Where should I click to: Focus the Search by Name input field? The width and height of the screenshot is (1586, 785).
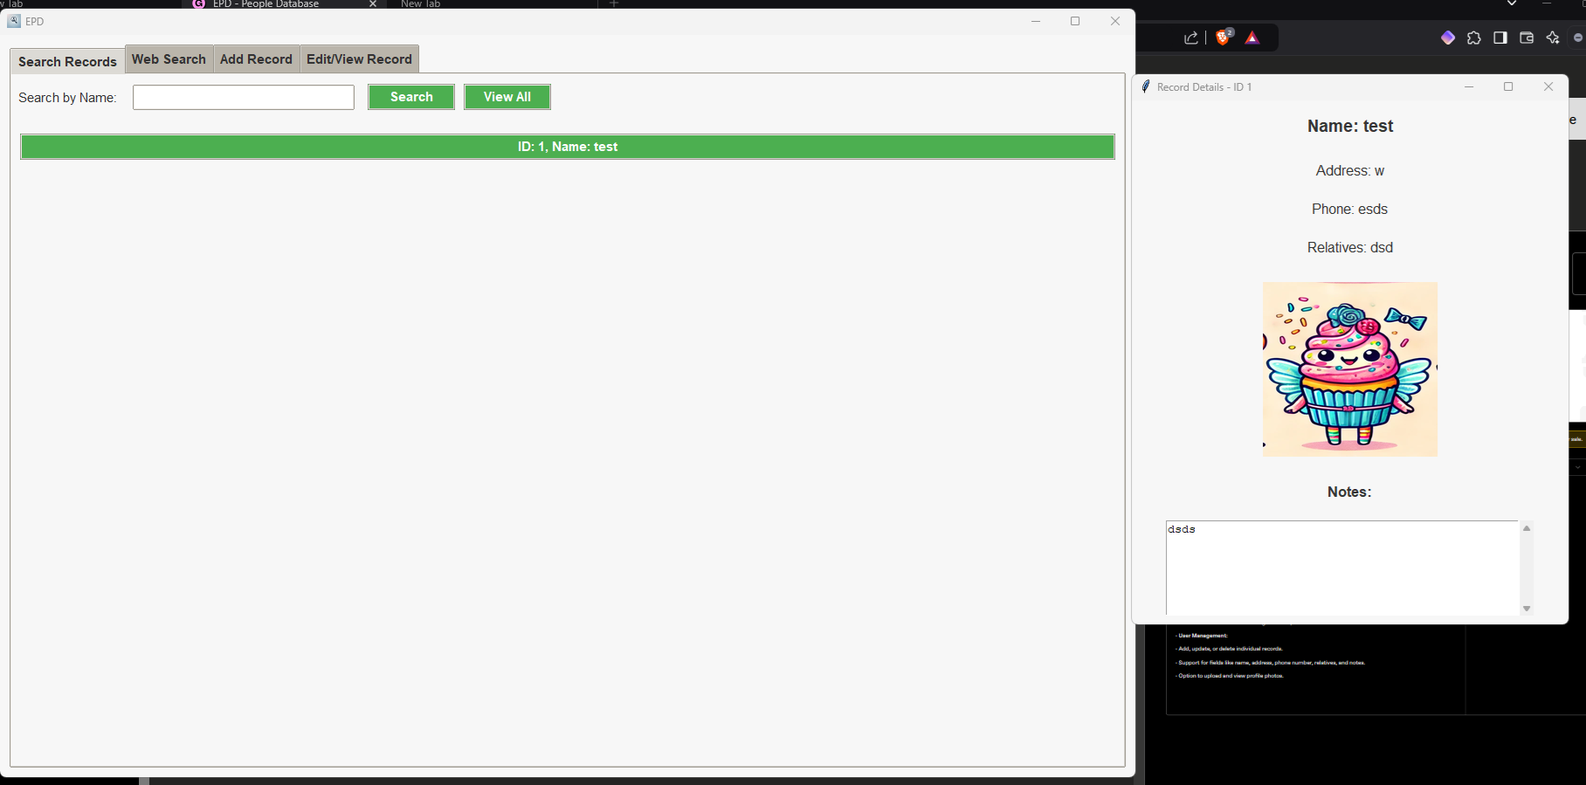[244, 97]
